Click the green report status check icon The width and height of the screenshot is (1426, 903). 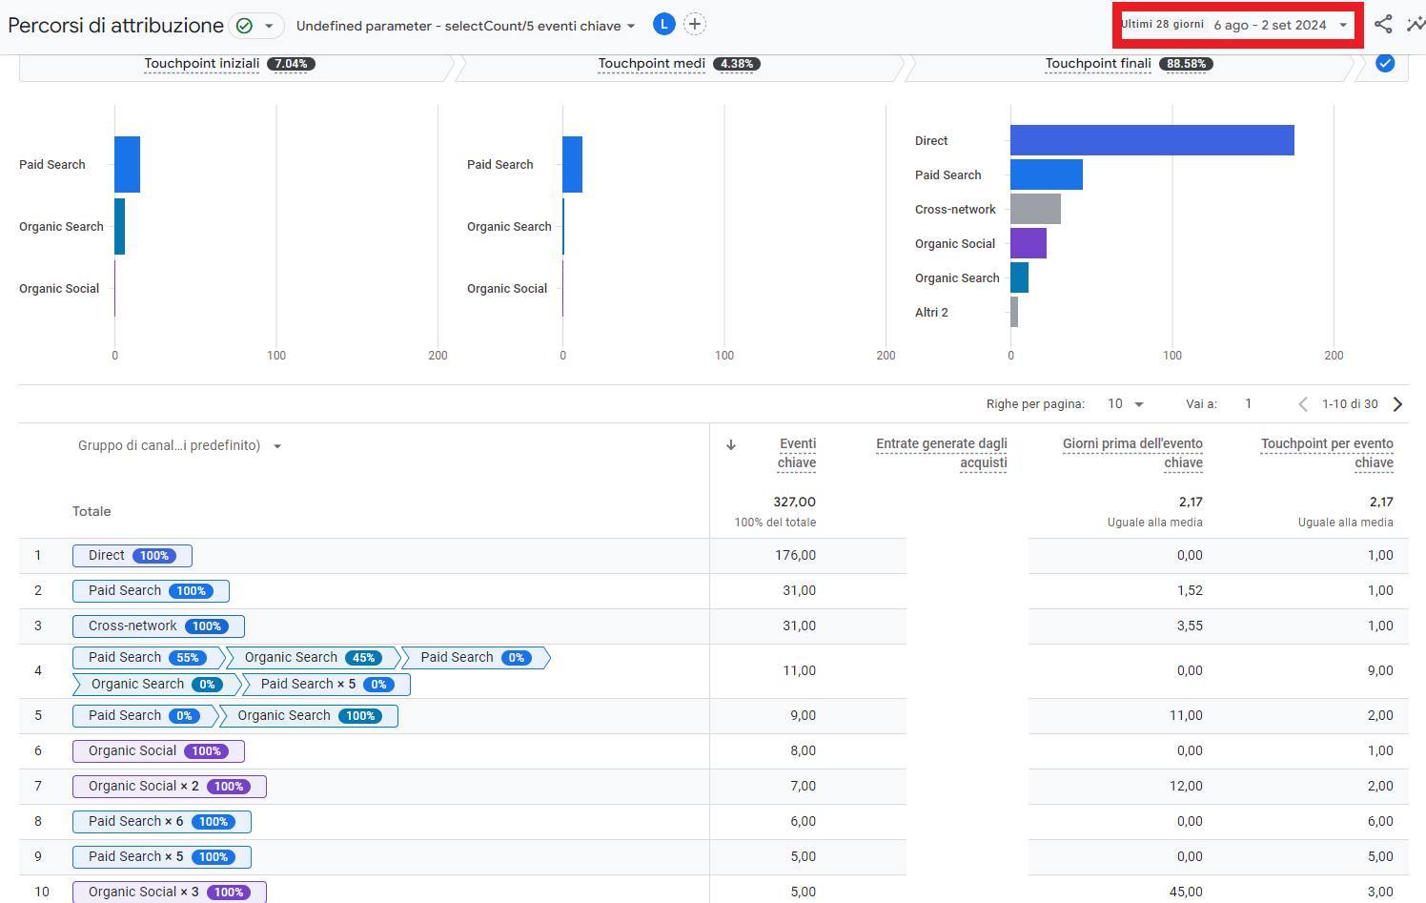(x=244, y=26)
